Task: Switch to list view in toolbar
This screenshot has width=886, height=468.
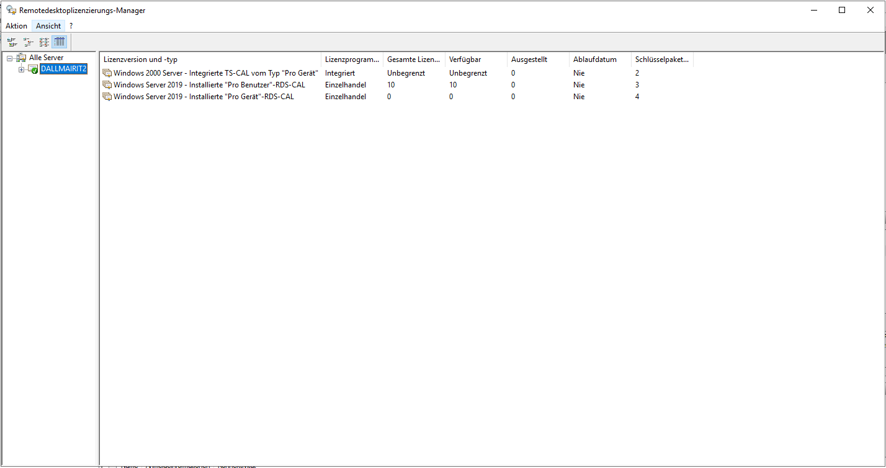Action: pos(44,42)
